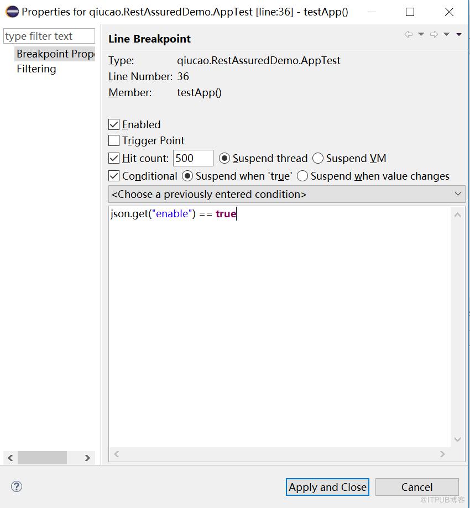The image size is (470, 508).
Task: Click the Member value testApp()
Action: (199, 93)
